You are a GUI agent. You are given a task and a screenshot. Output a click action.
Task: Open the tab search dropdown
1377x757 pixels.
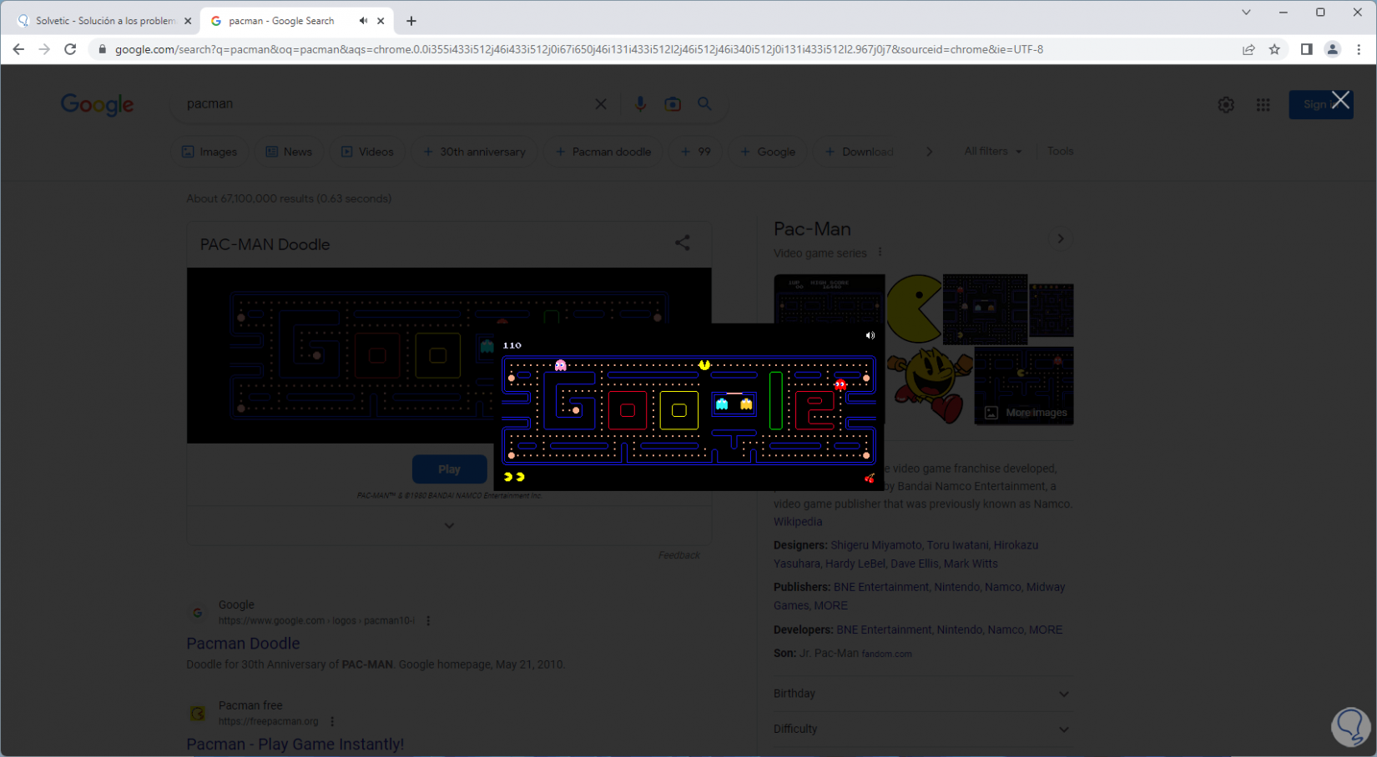pyautogui.click(x=1246, y=13)
